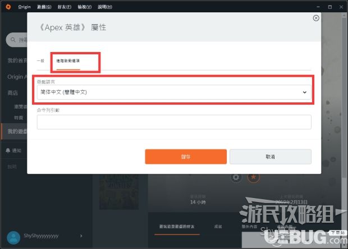Open the Origin menu
This screenshot has height=249, width=348.
click(24, 7)
